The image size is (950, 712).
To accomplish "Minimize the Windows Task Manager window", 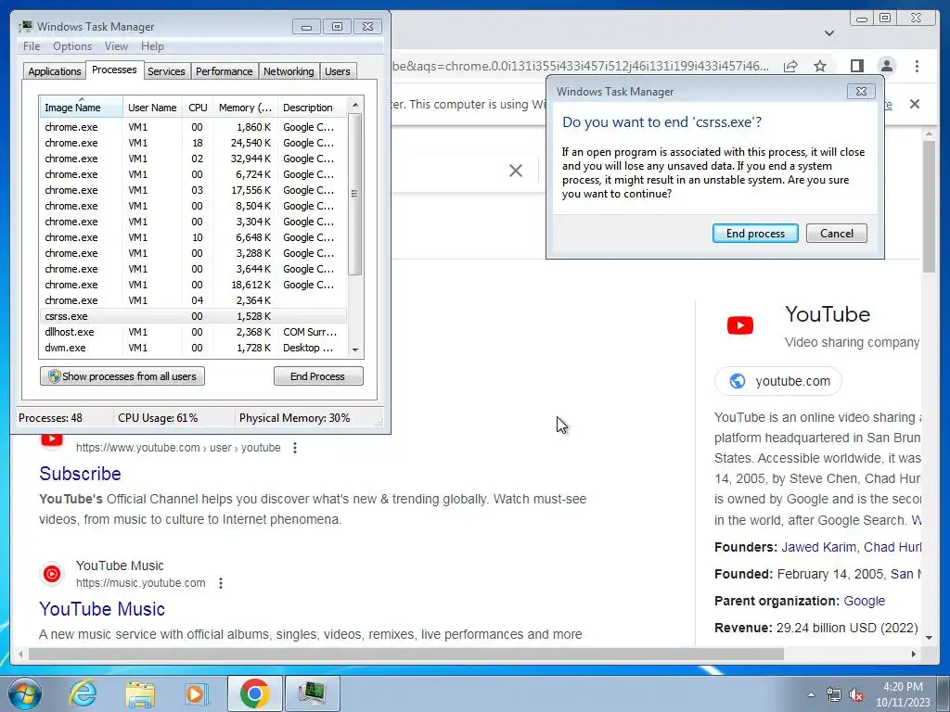I will click(306, 27).
